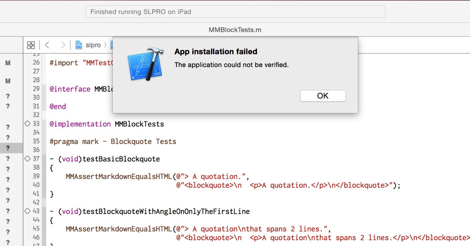Click the M source-control badge level with line 26
This screenshot has width=470, height=246.
(8, 63)
